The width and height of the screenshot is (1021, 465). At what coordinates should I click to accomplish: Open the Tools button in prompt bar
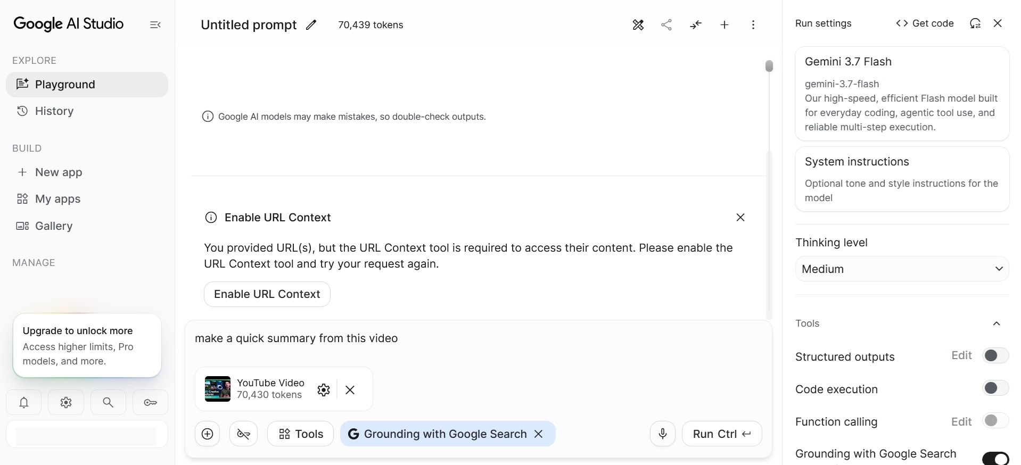coord(301,434)
